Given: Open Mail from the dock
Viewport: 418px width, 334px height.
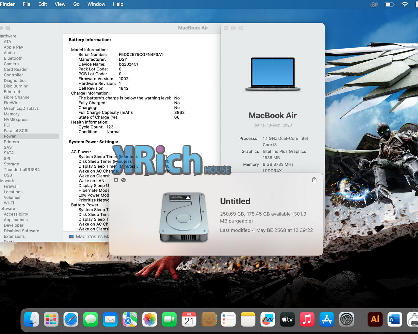Looking at the screenshot, I should (110, 319).
